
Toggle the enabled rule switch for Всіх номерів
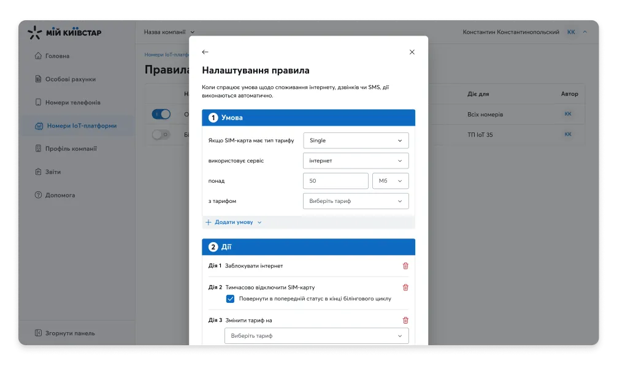(x=161, y=114)
